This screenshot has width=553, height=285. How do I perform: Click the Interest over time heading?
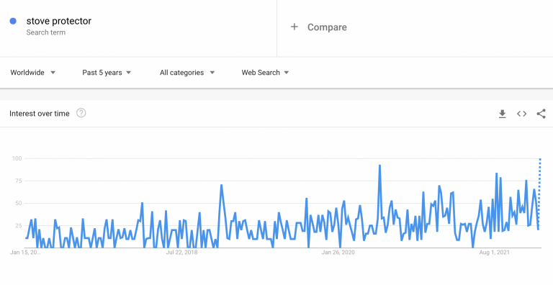[40, 114]
